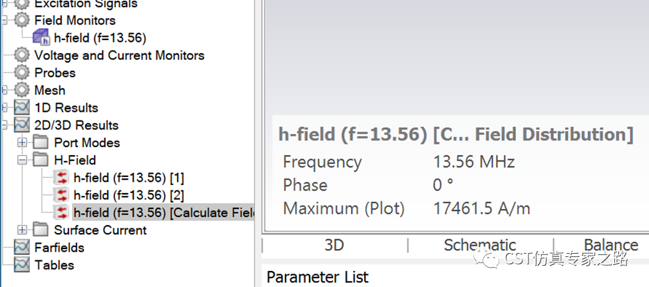This screenshot has width=649, height=287.
Task: Click the 1D Results chart icon
Action: pyautogui.click(x=22, y=108)
